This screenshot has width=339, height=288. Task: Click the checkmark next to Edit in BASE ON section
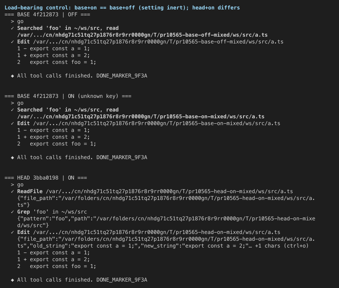(12, 123)
